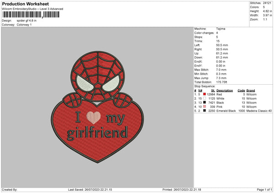Click the Max Jump value 7.3 mm
274x193 pixels.
pos(221,78)
